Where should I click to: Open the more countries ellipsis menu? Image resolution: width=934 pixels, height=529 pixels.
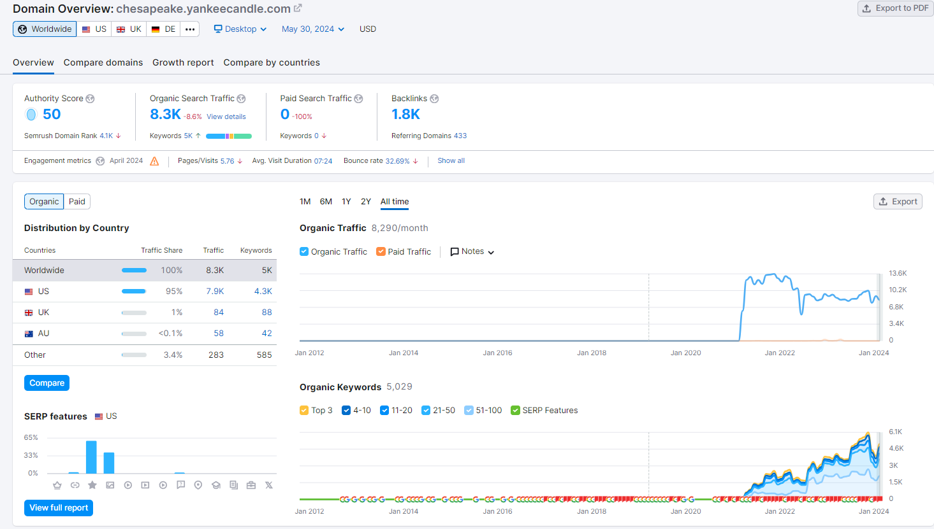coord(190,29)
